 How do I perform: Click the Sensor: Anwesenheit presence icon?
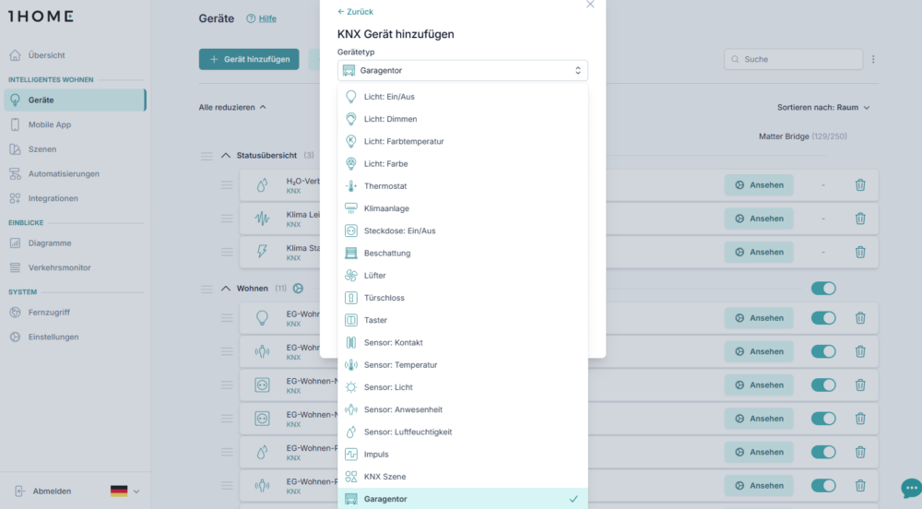pos(351,409)
